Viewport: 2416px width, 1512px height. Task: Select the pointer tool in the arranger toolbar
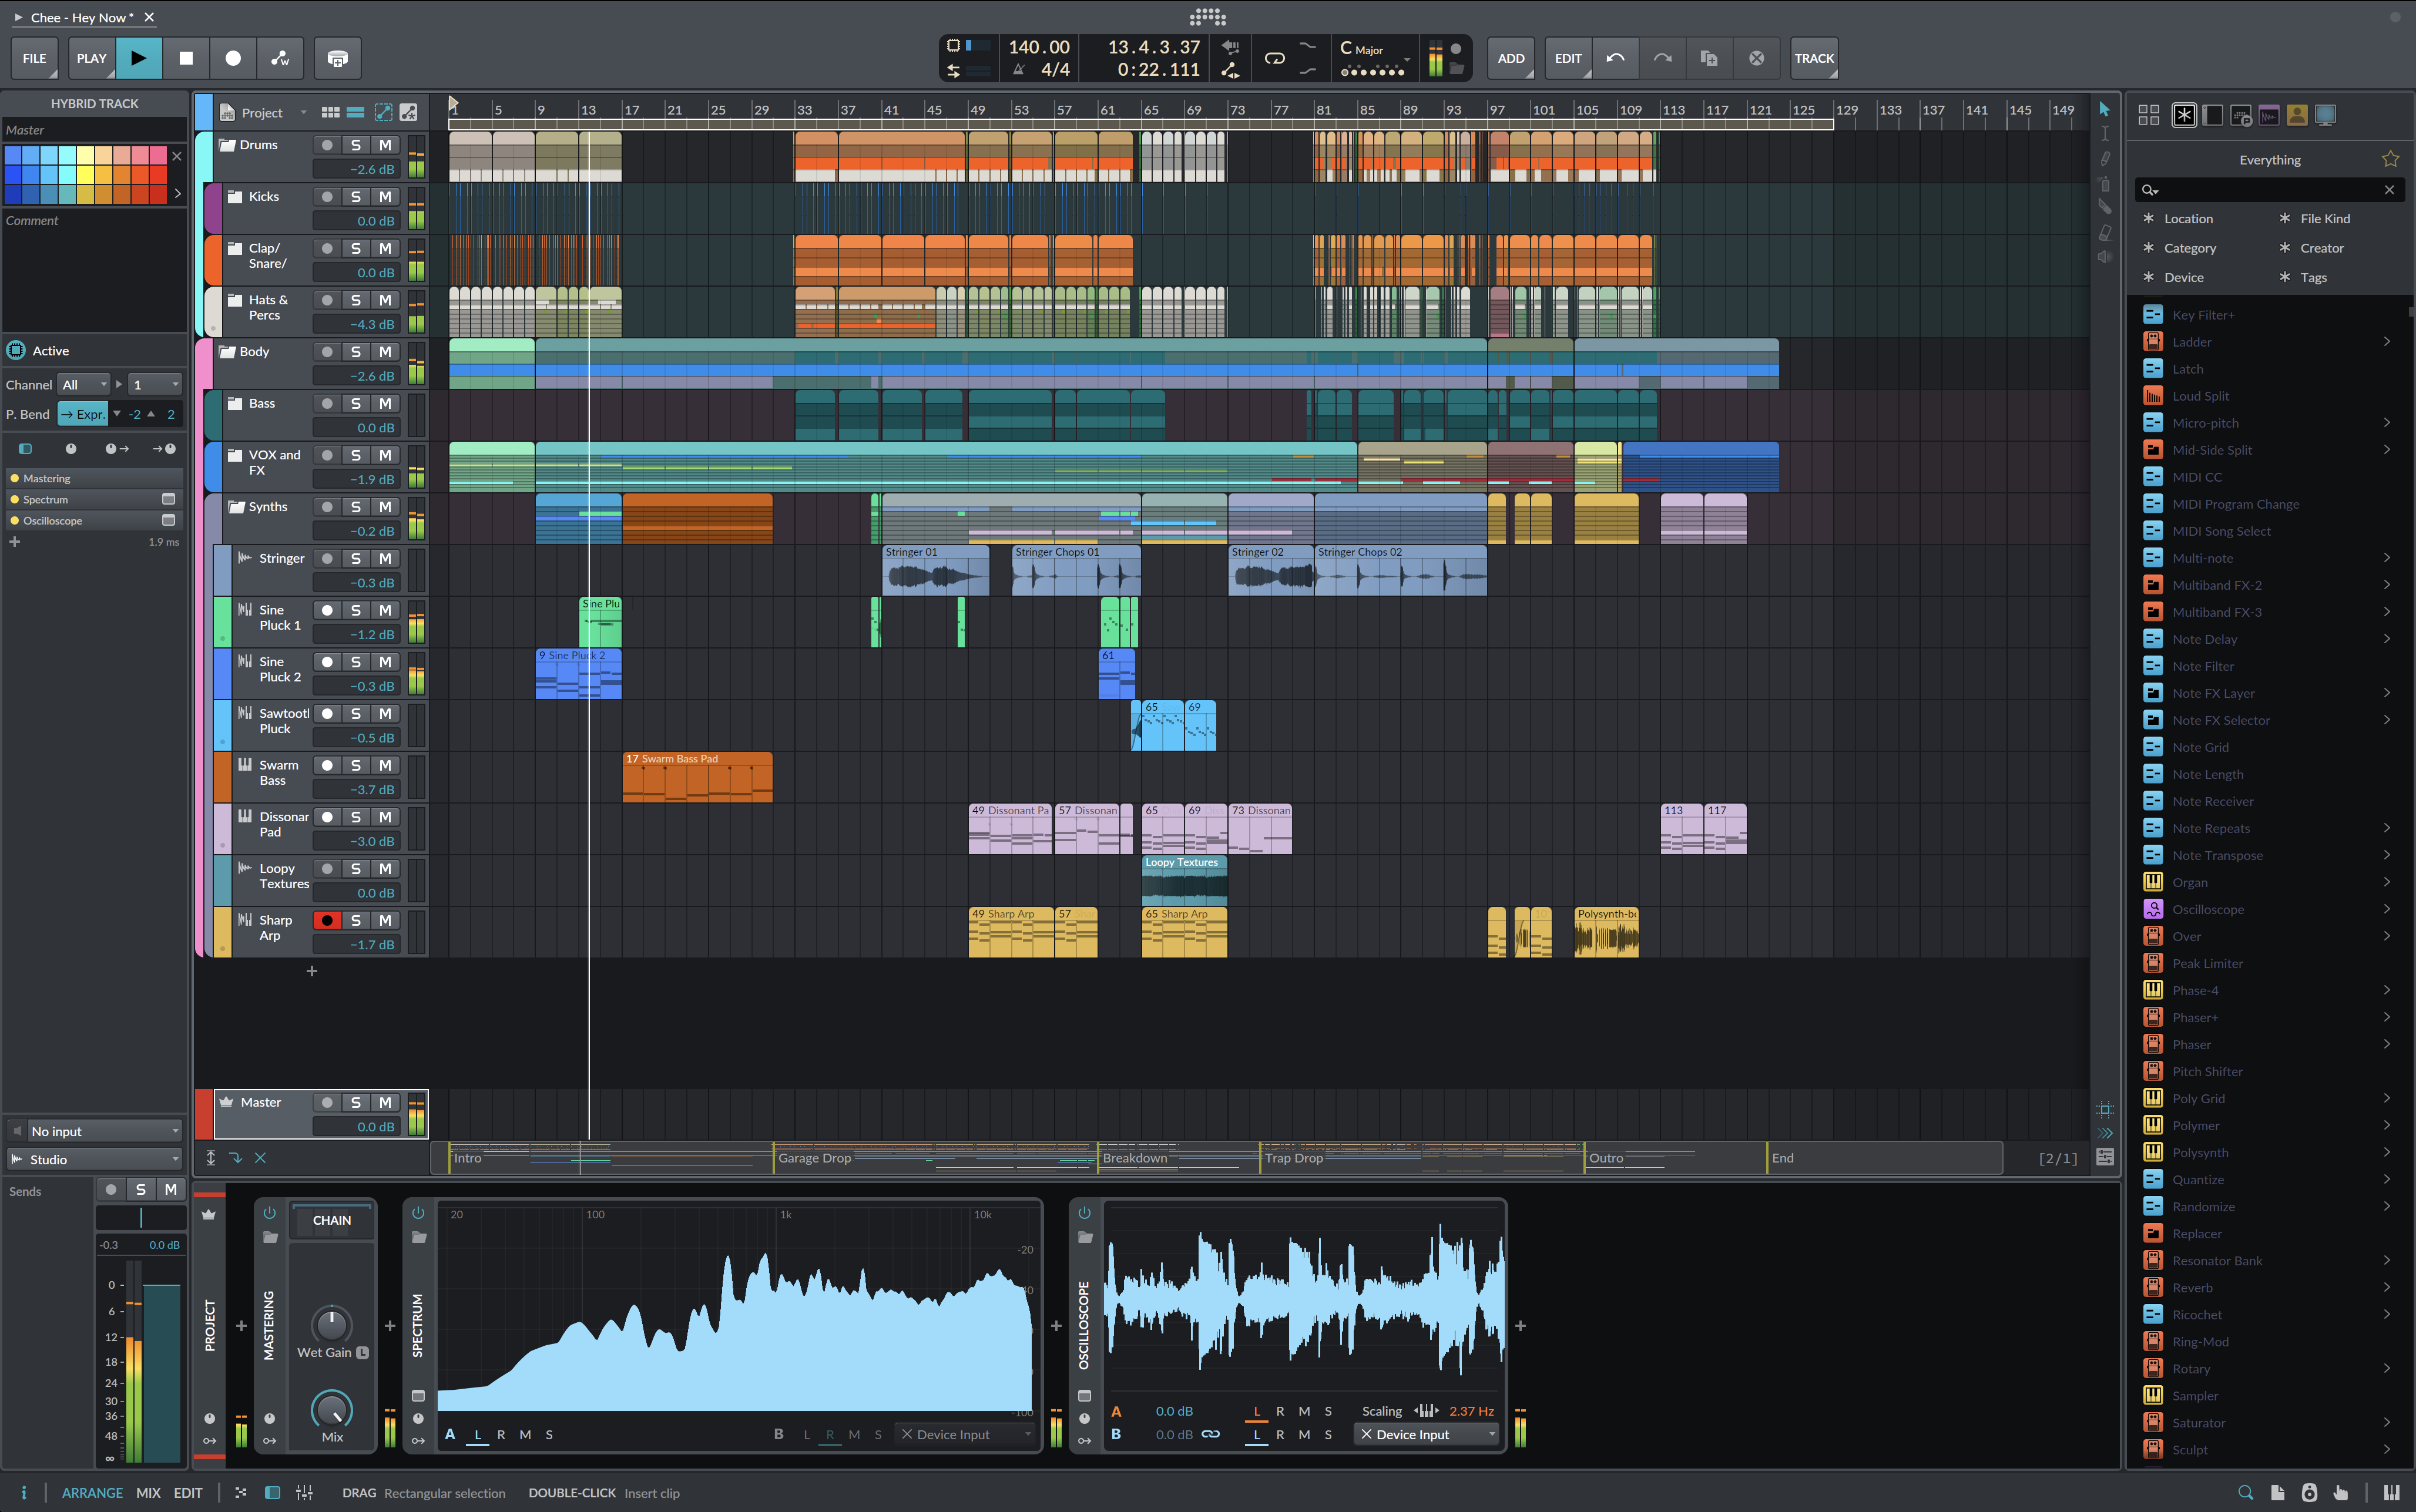[x=2104, y=109]
